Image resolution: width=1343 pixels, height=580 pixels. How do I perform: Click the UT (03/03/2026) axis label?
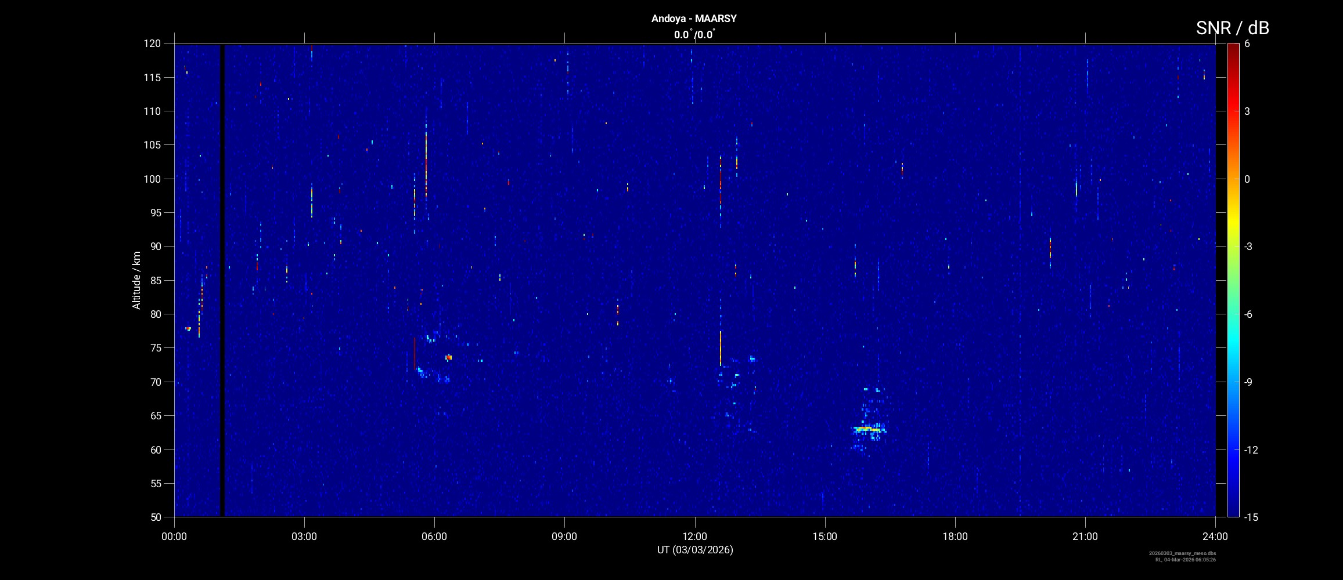[x=694, y=550]
